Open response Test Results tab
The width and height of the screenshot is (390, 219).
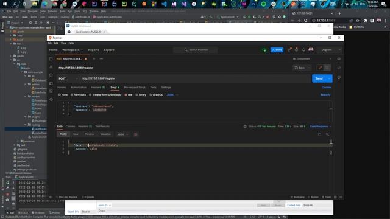pyautogui.click(x=102, y=127)
